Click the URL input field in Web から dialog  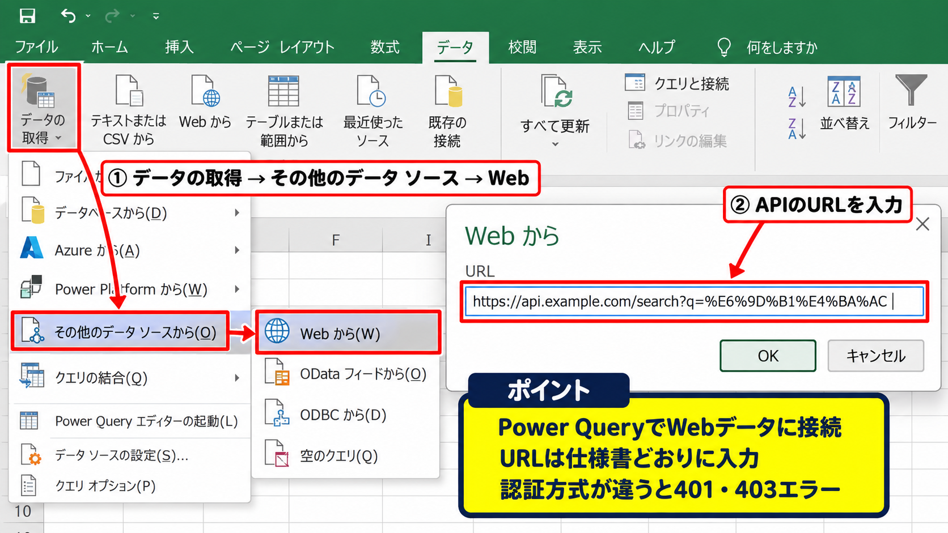point(694,301)
